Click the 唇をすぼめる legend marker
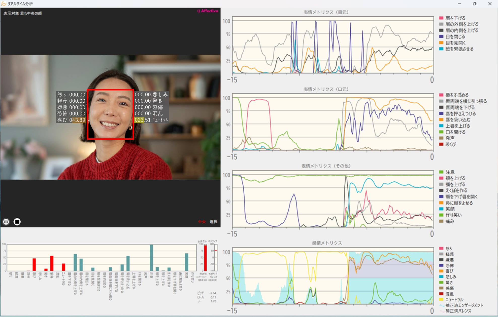 pos(441,95)
